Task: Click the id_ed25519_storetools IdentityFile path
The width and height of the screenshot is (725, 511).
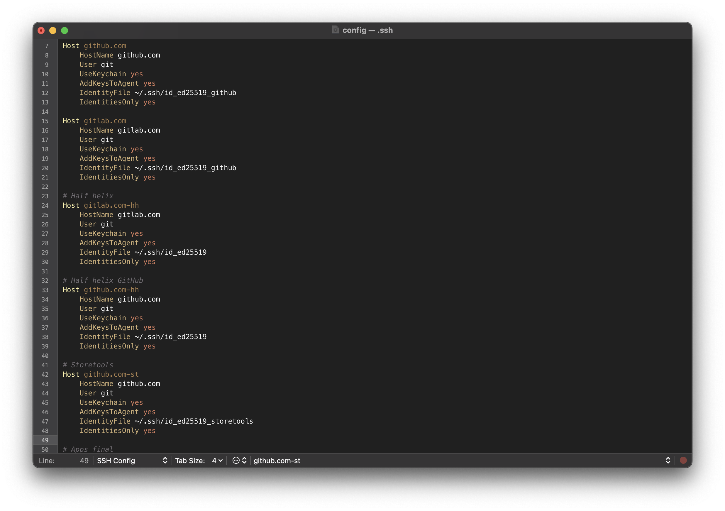Action: coord(194,421)
